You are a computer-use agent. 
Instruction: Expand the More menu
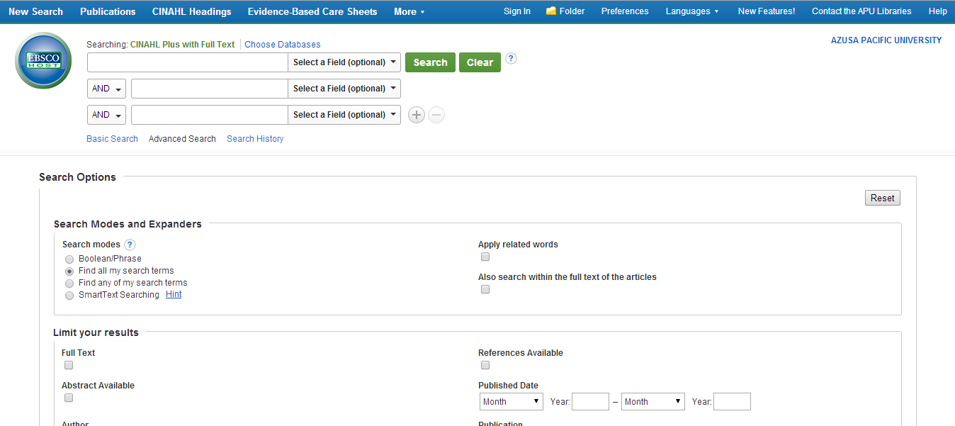pyautogui.click(x=409, y=12)
